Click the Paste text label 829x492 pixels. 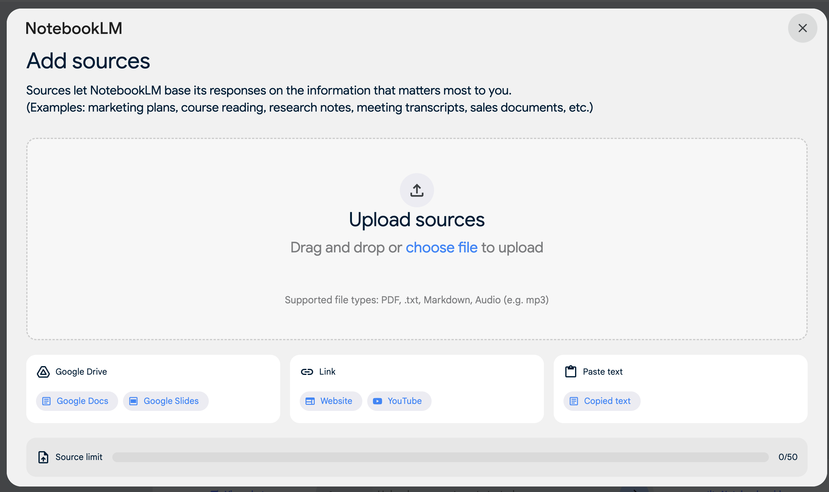tap(602, 372)
